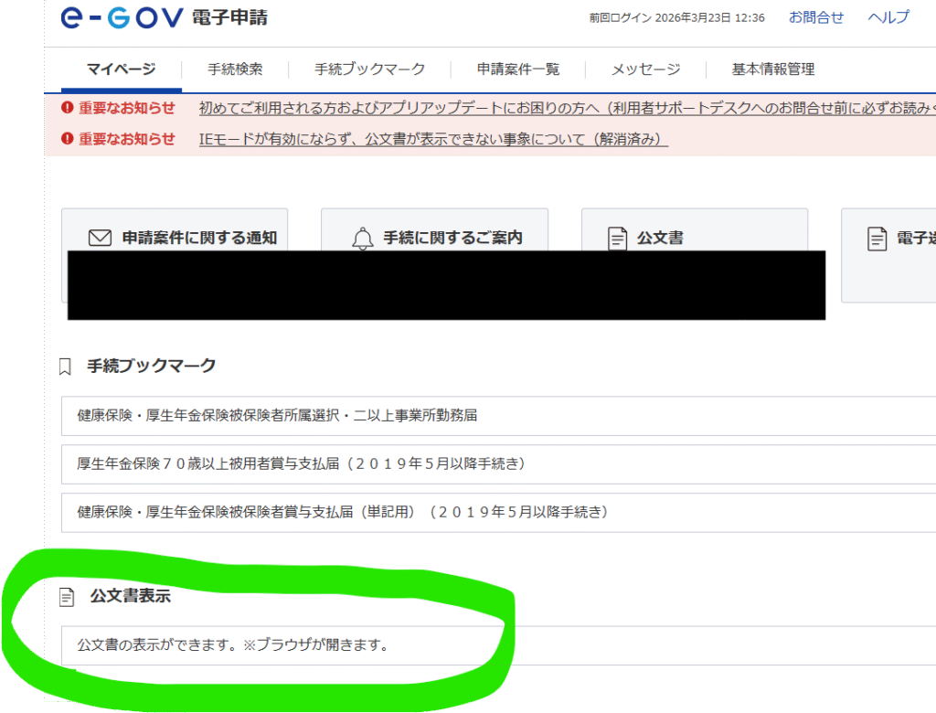Click the bookmark icon beside 手続ブックマーク heading
The image size is (936, 713).
pos(65,367)
